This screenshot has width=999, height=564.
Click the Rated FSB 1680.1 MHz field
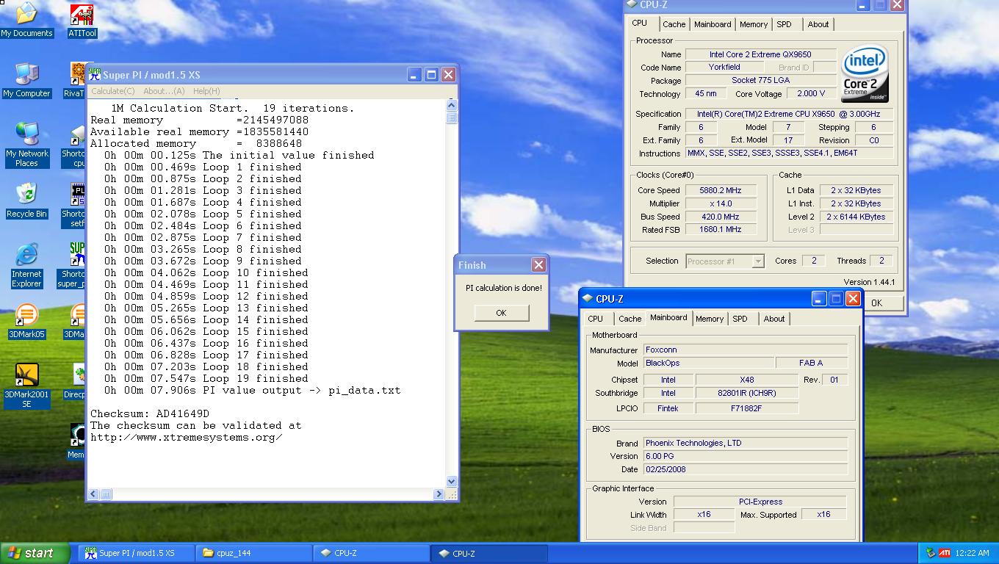pyautogui.click(x=720, y=229)
